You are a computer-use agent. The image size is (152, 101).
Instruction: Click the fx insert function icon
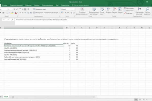[x=12, y=20]
